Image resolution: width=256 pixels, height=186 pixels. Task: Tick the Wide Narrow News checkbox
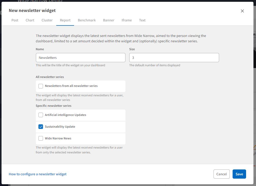41,138
